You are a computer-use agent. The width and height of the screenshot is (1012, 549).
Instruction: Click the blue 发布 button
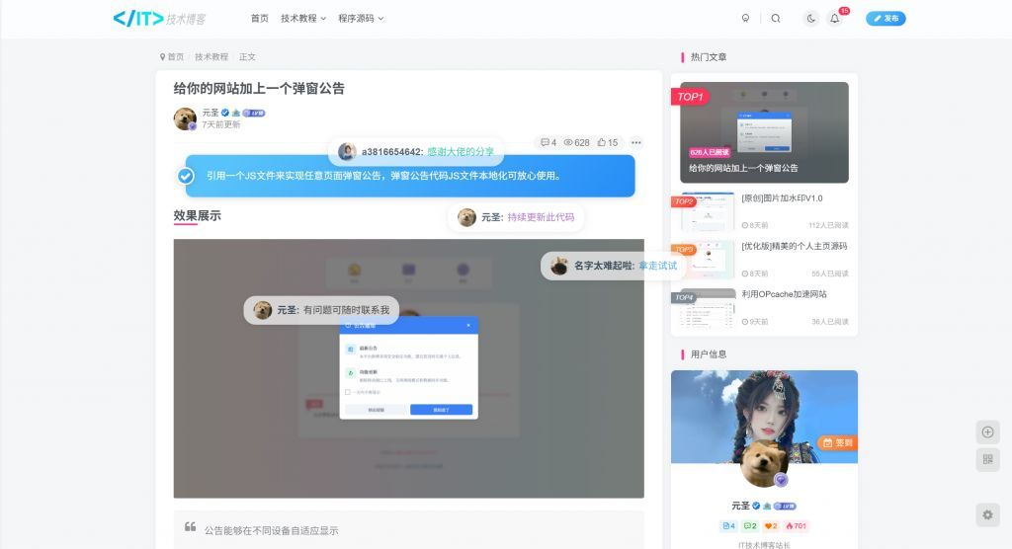[x=885, y=18]
